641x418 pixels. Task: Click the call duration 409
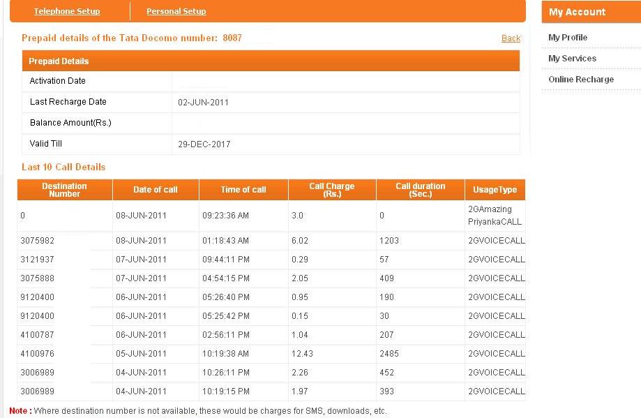[386, 278]
